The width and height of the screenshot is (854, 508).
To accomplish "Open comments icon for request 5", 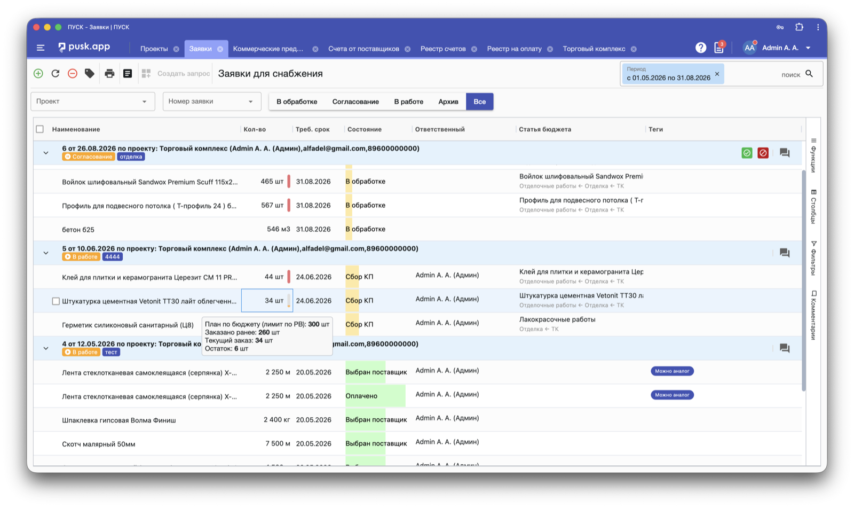I will 784,253.
